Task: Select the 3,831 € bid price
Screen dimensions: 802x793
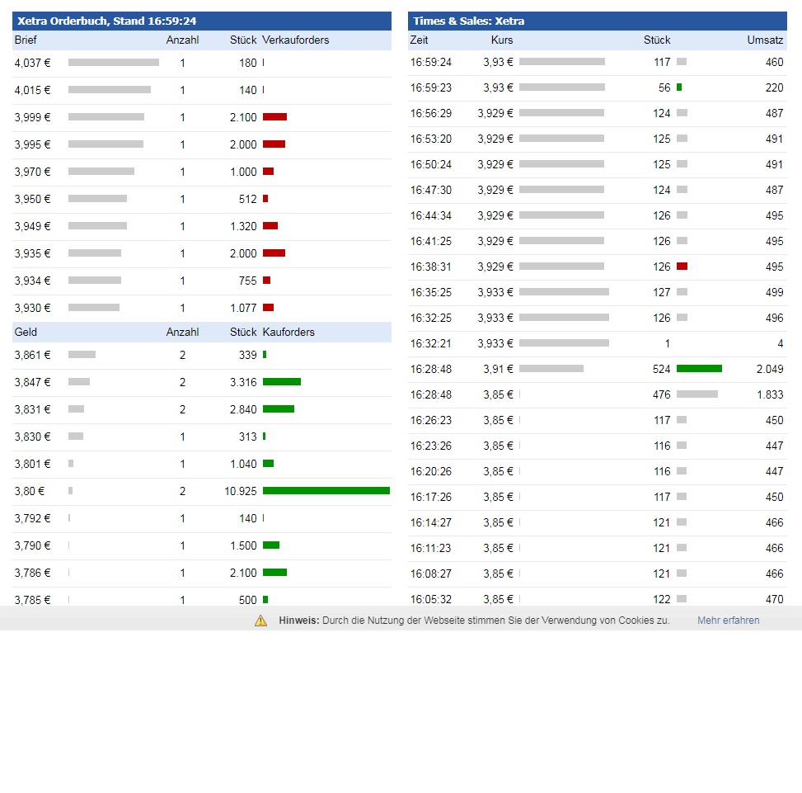Action: click(x=33, y=409)
